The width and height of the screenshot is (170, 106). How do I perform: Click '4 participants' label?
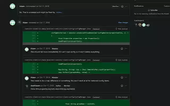pyautogui.click(x=139, y=21)
